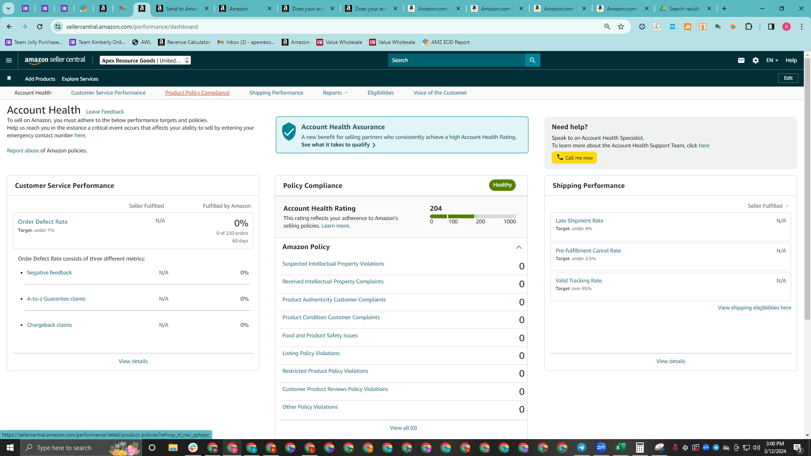Click View shipping eligibilities here

755,308
